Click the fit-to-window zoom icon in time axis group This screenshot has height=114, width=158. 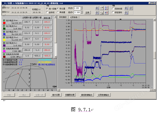point(131,8)
